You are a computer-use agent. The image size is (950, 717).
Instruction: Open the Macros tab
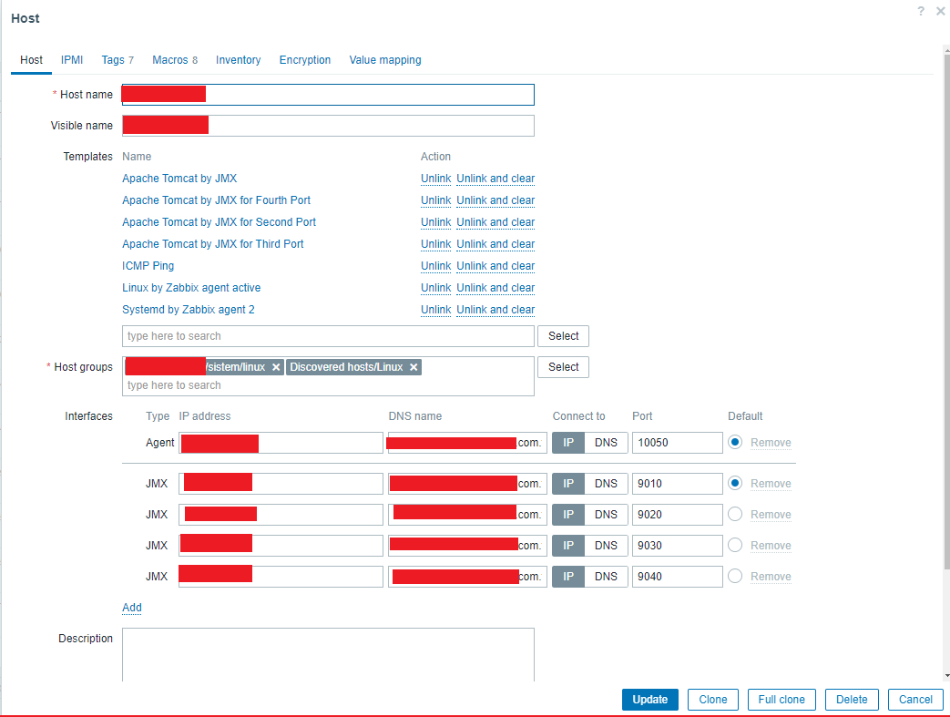[175, 60]
